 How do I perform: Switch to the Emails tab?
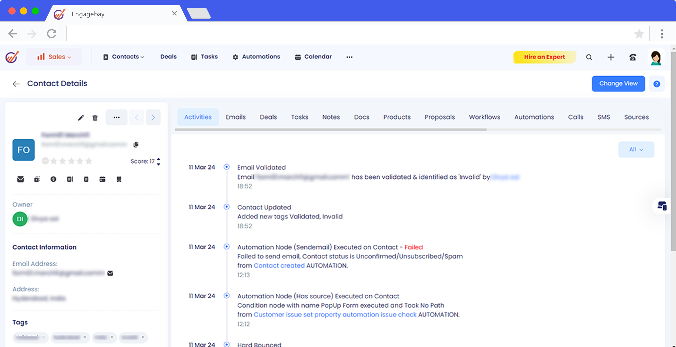(x=236, y=117)
